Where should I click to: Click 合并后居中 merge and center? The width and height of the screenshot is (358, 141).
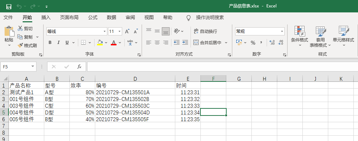[208, 43]
